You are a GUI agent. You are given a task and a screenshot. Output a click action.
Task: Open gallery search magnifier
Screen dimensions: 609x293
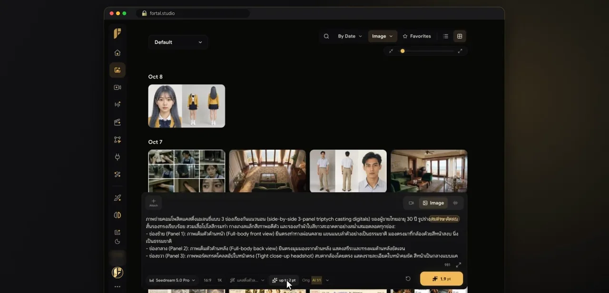click(x=326, y=36)
